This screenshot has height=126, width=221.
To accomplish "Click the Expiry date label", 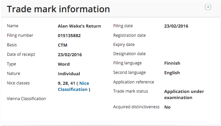I will [x=124, y=45].
